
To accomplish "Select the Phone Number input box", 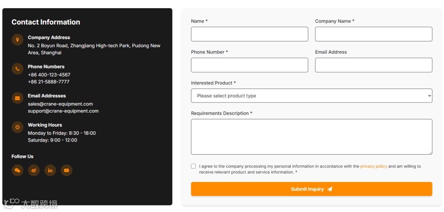I will pyautogui.click(x=249, y=65).
